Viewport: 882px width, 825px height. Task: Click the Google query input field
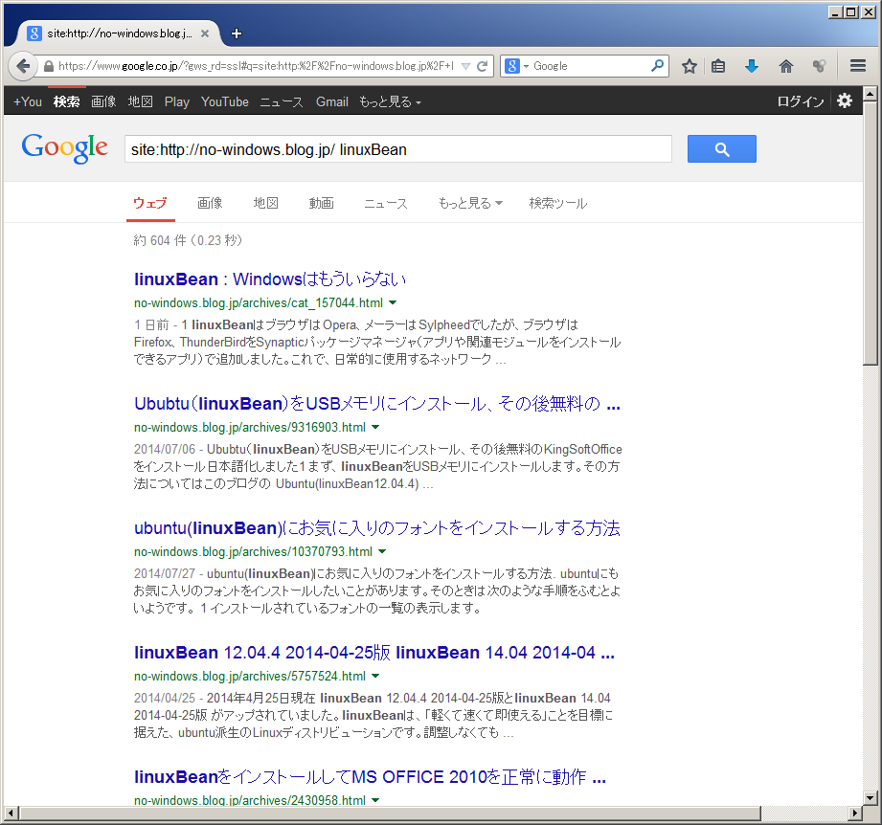397,149
